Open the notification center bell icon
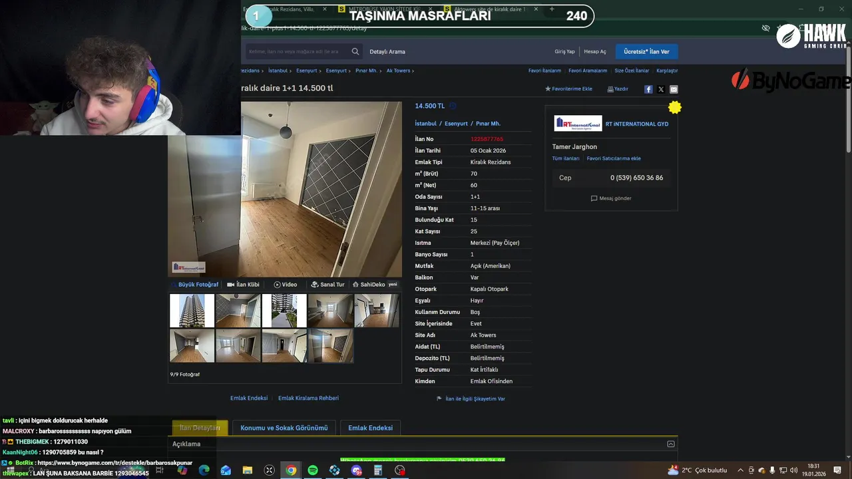This screenshot has width=852, height=479. 837,470
